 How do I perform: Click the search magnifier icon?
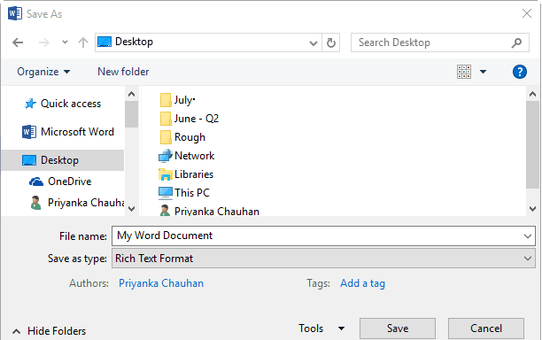(x=516, y=42)
